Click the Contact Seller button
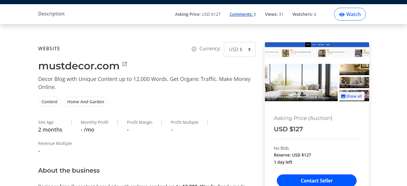Screen dimensions: 407x186 (317, 180)
